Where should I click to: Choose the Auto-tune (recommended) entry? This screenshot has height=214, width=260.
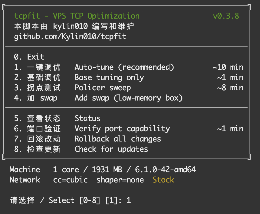click(x=129, y=67)
